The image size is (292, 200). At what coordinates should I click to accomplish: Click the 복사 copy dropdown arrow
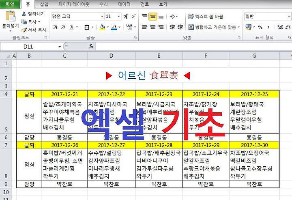[x=39, y=22]
